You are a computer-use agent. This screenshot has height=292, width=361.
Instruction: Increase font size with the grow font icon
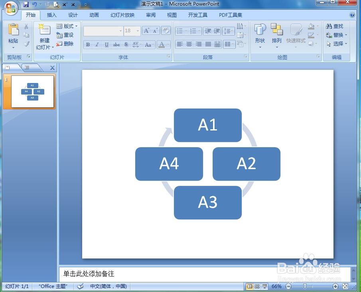click(146, 31)
